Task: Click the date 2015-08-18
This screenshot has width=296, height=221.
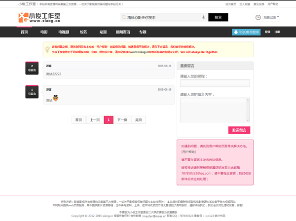Action: (164, 66)
